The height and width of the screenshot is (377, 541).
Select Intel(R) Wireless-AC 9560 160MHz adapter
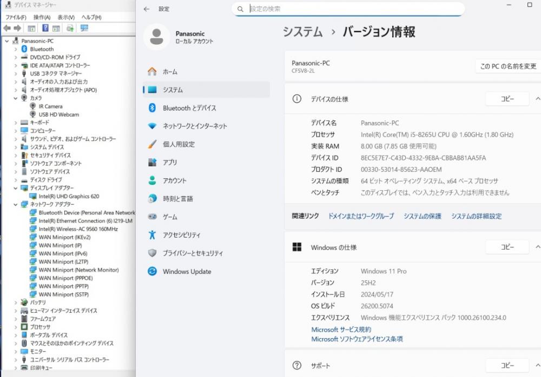pos(78,229)
